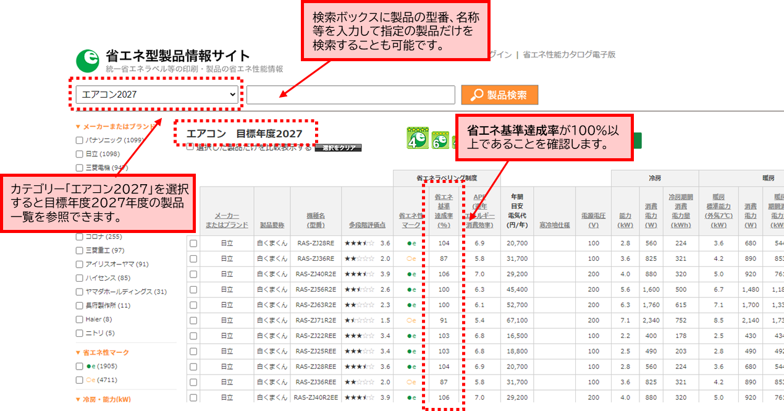Sort by メーカーまたはブランド column header
784x411 pixels.
pyautogui.click(x=227, y=221)
